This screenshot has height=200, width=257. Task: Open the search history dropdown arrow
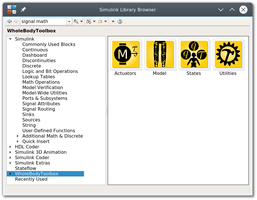point(69,22)
